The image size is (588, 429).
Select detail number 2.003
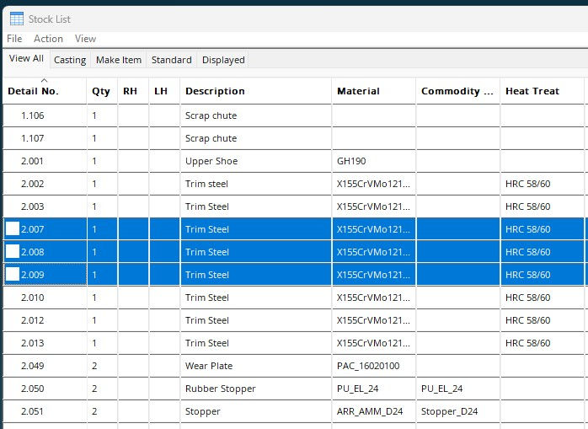pyautogui.click(x=33, y=206)
